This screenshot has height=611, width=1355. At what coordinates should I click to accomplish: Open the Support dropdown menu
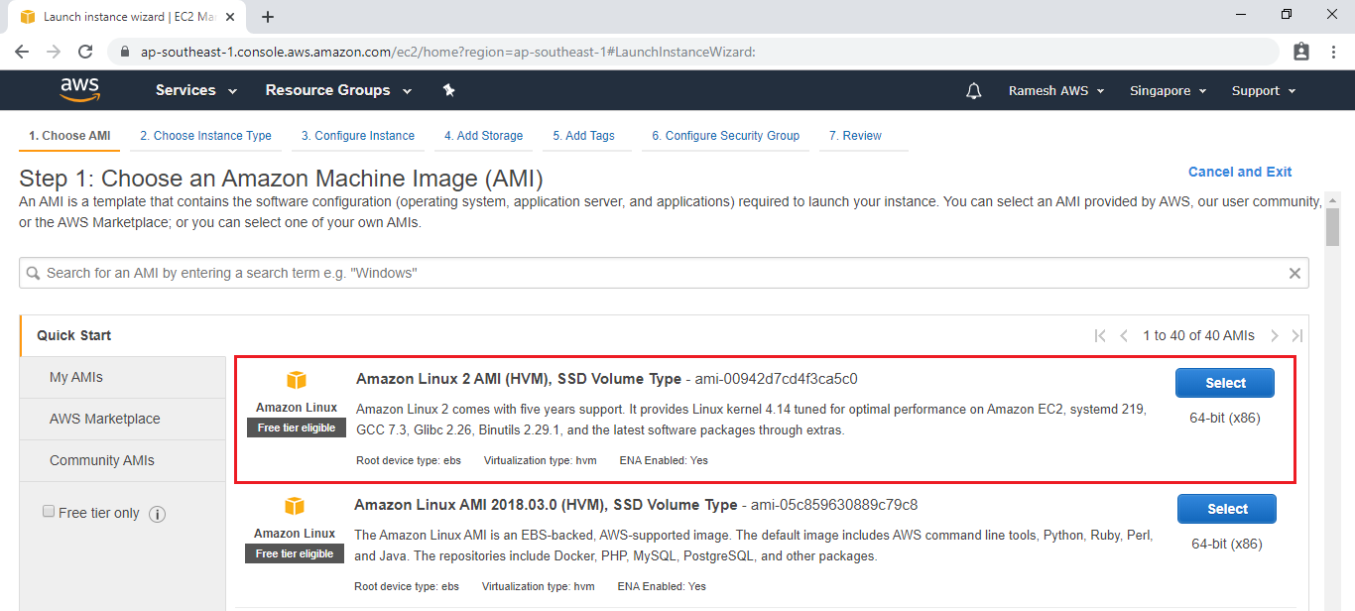pos(1264,91)
